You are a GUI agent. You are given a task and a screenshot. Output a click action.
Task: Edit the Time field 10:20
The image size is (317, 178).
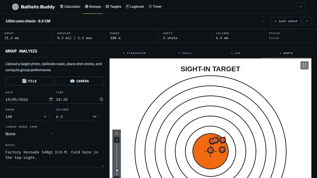tap(80, 100)
